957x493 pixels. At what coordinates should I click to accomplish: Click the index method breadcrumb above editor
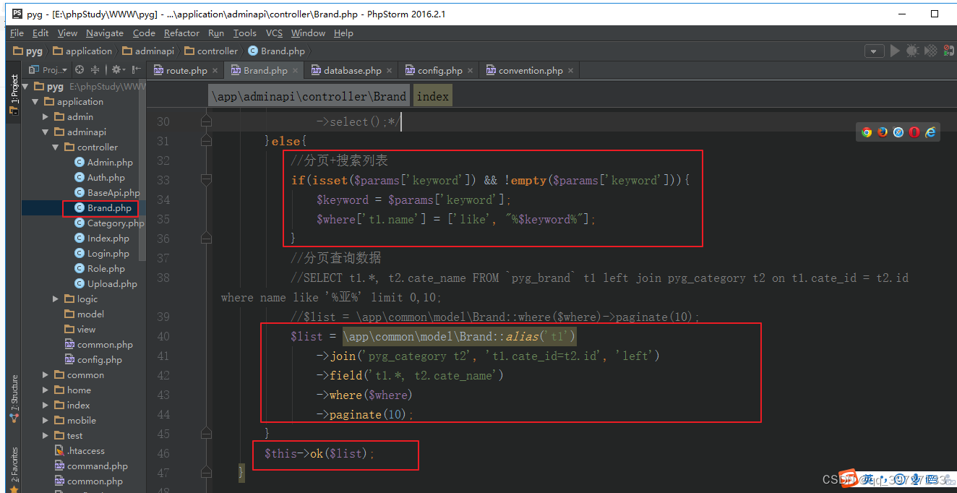[433, 96]
